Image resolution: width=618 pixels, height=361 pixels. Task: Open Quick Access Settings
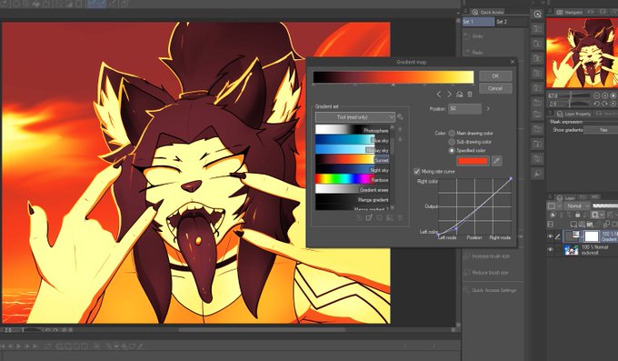tap(493, 290)
